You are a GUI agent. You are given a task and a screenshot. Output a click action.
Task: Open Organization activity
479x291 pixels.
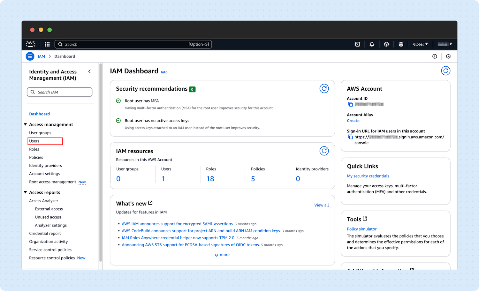(49, 242)
